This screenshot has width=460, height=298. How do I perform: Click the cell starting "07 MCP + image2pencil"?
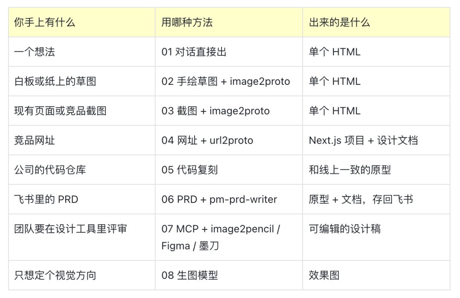229,237
